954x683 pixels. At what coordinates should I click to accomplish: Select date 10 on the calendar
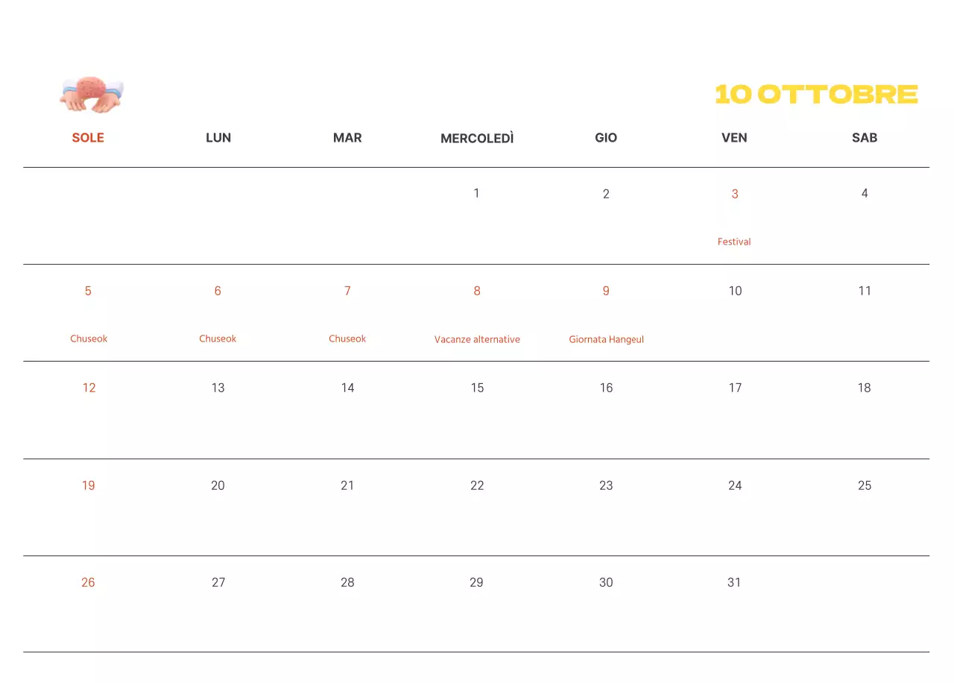pos(735,291)
